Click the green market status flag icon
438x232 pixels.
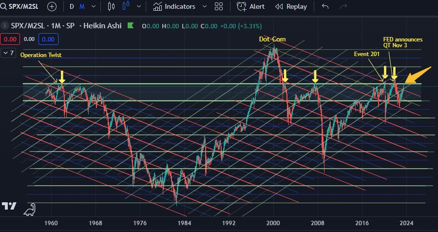click(131, 26)
